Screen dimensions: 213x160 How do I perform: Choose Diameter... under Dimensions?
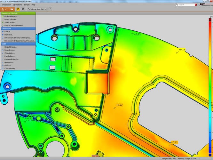tap(18, 35)
